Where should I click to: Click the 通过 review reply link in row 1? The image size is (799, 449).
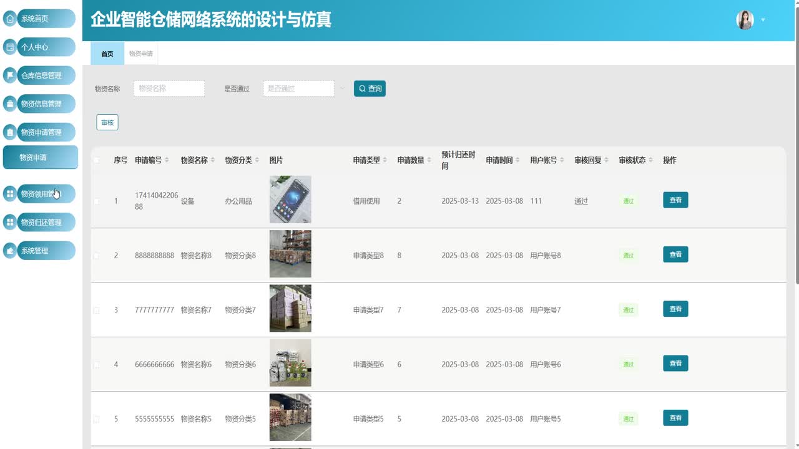coord(581,201)
